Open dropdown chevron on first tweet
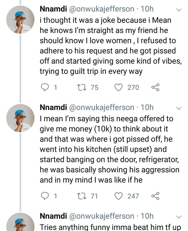 click(179, 10)
